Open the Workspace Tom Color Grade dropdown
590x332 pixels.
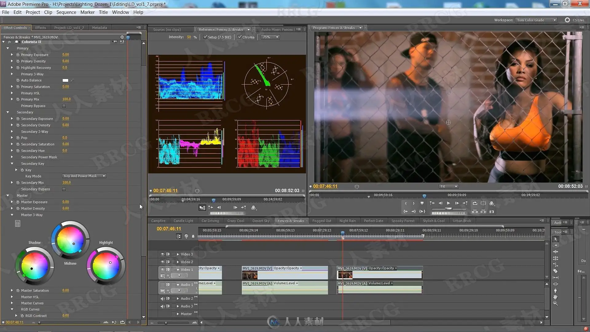(536, 20)
